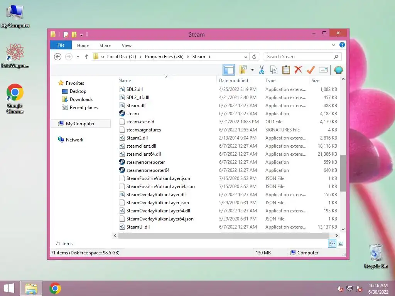This screenshot has width=395, height=296.
Task: Click the Help question mark icon
Action: coord(342,45)
